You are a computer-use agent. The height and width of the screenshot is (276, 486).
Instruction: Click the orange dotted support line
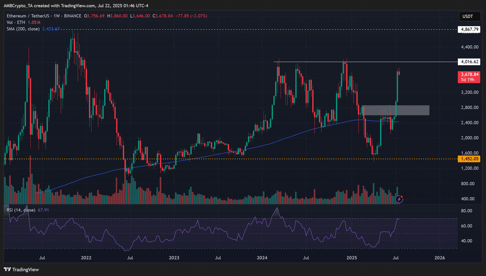coord(231,159)
